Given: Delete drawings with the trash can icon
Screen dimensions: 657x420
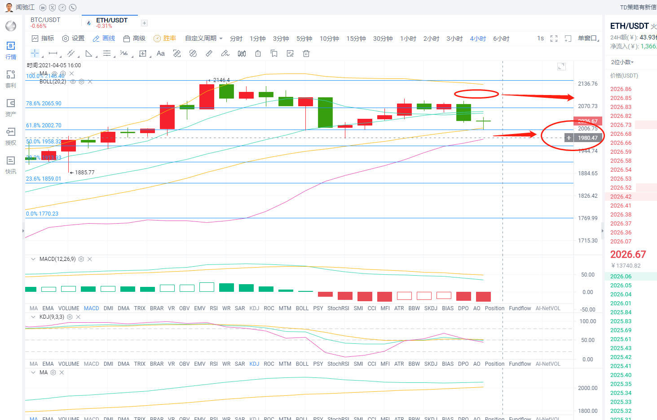Looking at the screenshot, I should (306, 53).
